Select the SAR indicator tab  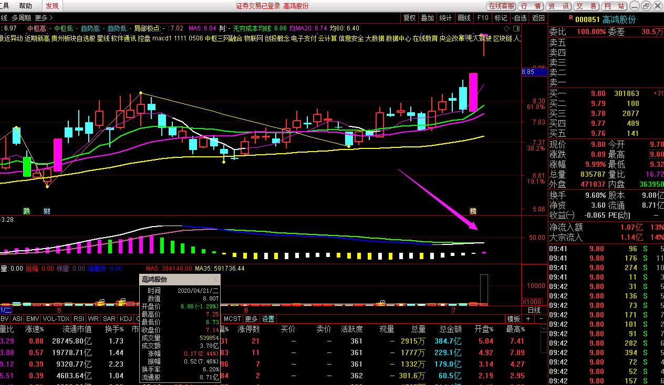point(109,319)
